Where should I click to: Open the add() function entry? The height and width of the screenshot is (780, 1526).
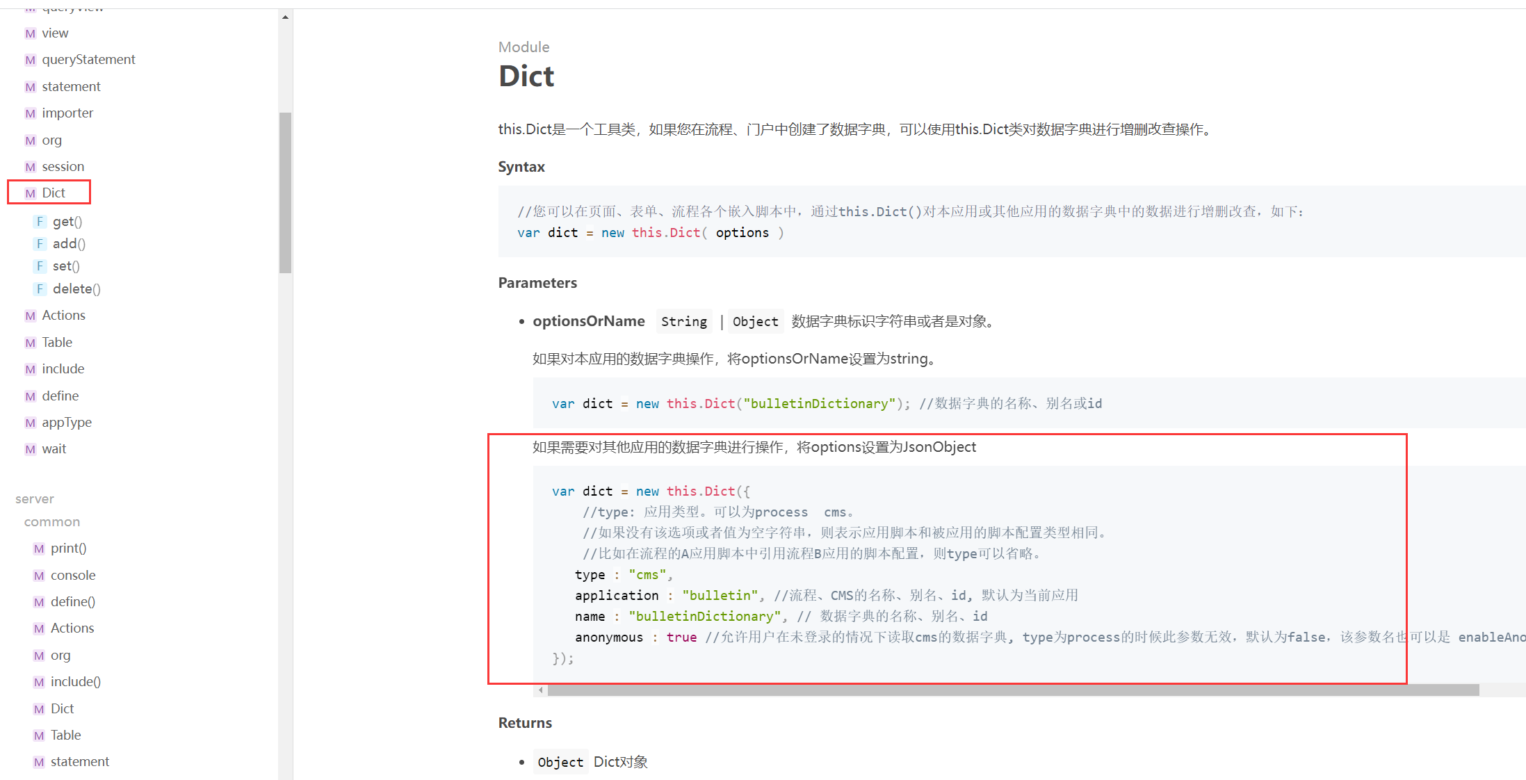[69, 243]
